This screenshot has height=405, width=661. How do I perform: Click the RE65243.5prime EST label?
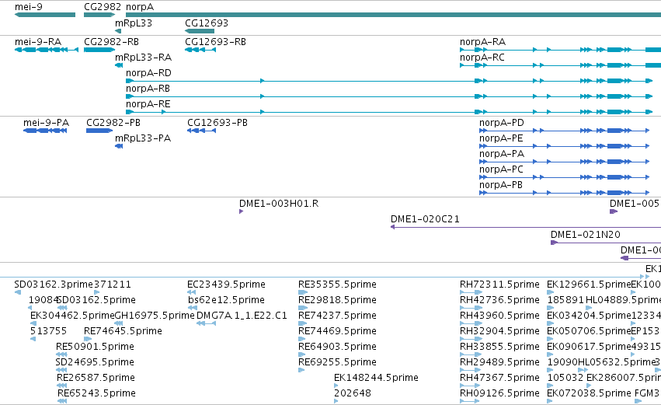[x=96, y=394]
